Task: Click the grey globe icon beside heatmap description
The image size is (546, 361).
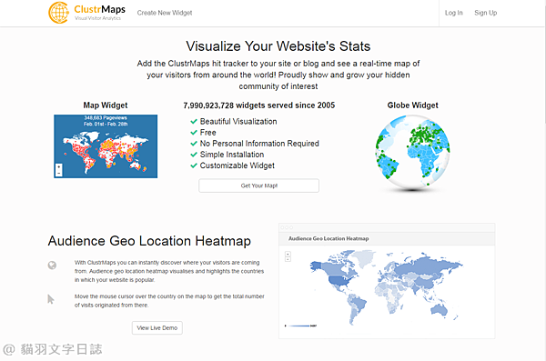Action: point(52,266)
